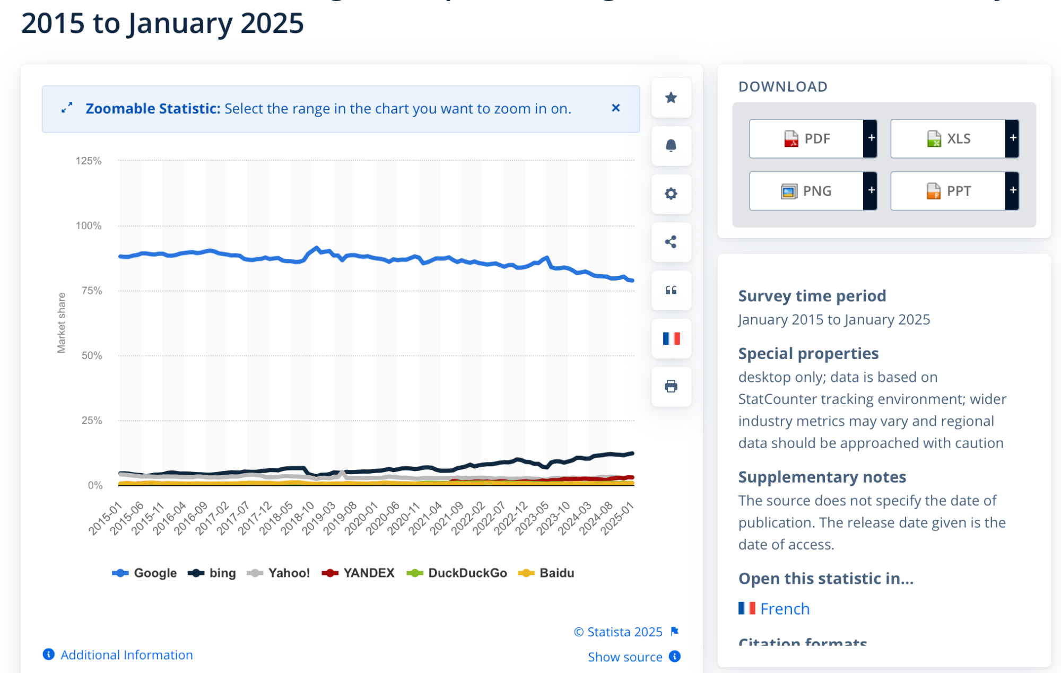Click Show source link
The width and height of the screenshot is (1061, 673).
click(625, 657)
